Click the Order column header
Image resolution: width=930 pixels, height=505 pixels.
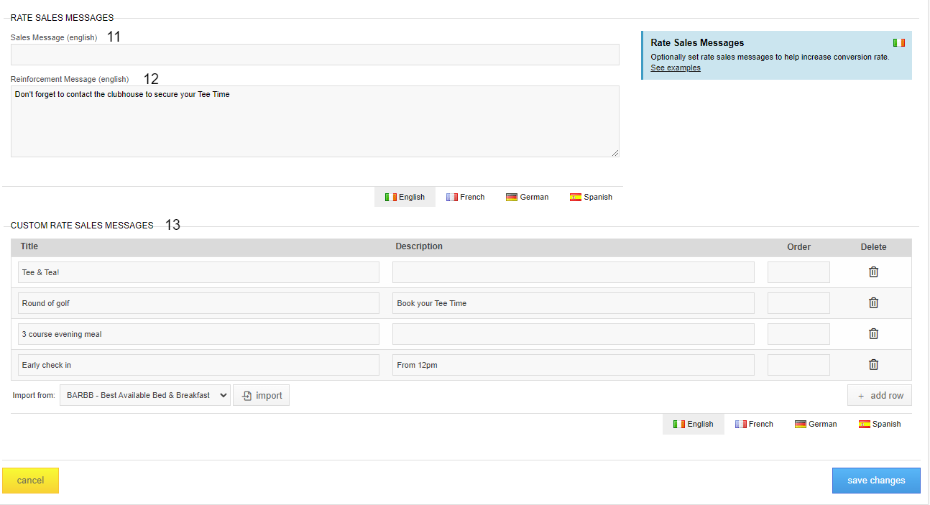point(798,247)
